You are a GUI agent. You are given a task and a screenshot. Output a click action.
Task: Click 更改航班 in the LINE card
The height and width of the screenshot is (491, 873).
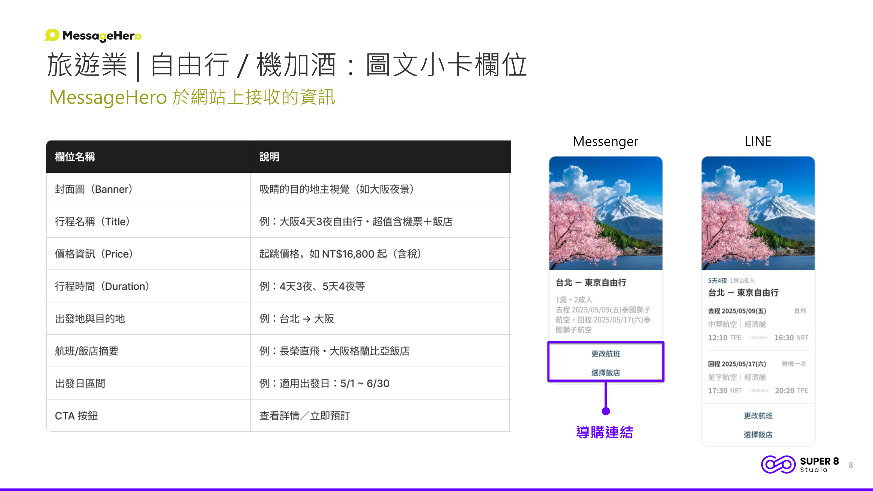758,416
